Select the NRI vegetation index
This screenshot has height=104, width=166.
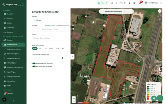63,49
